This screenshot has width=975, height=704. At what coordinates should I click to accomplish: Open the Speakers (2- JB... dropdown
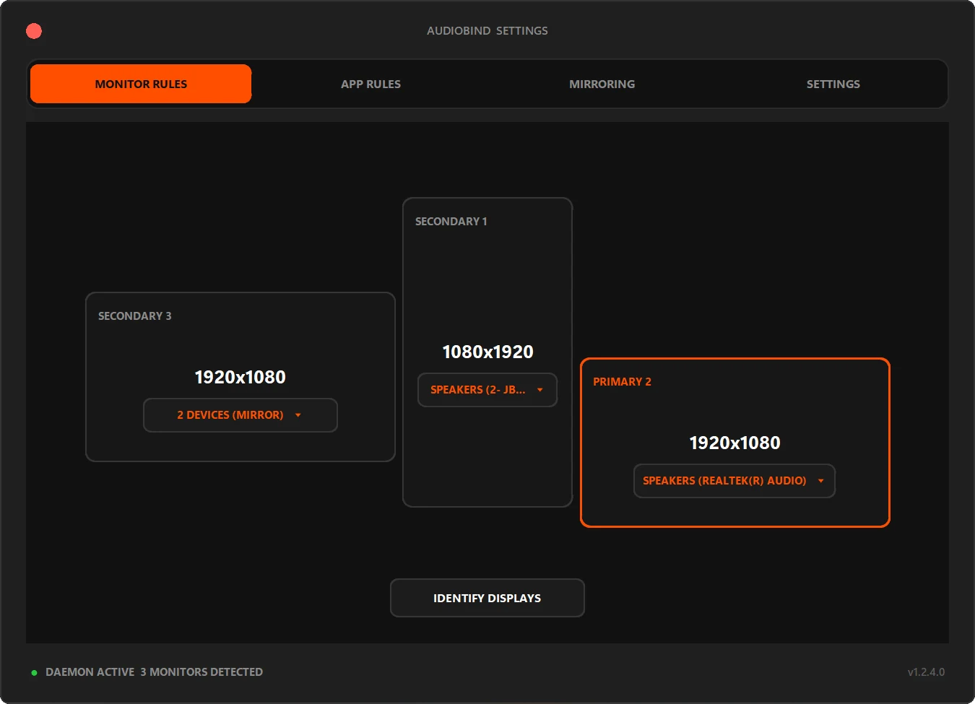487,390
